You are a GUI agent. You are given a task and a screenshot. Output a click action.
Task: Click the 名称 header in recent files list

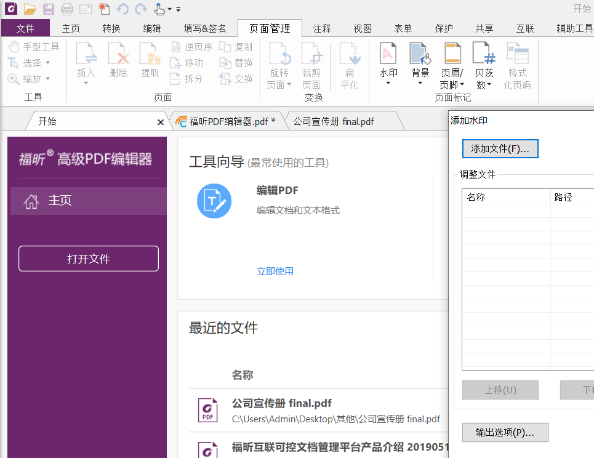tap(243, 375)
